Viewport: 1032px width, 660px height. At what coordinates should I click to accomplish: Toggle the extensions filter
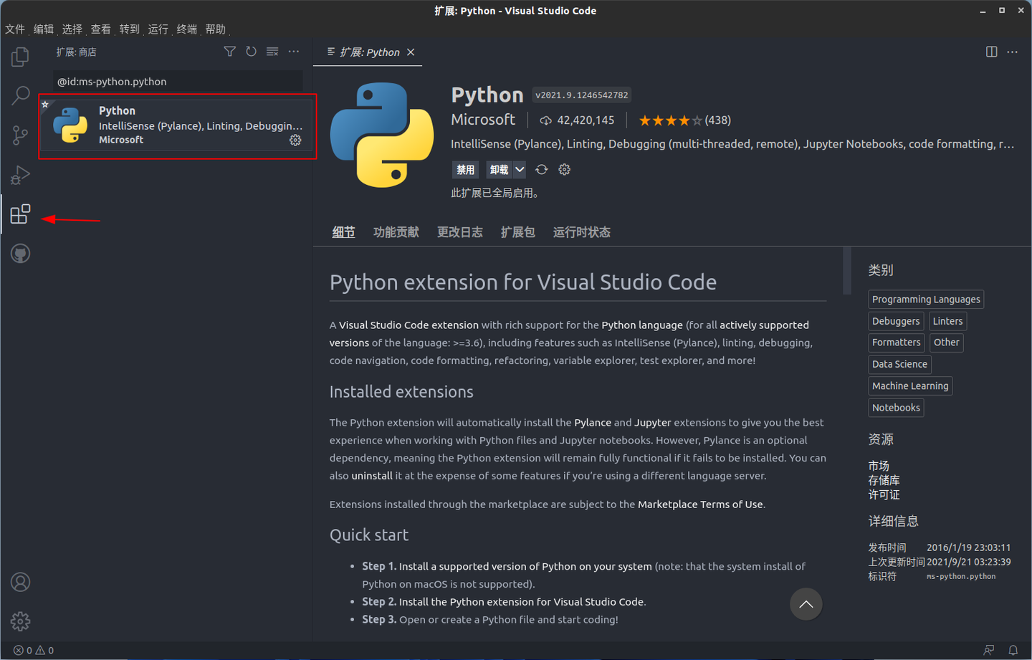tap(229, 51)
